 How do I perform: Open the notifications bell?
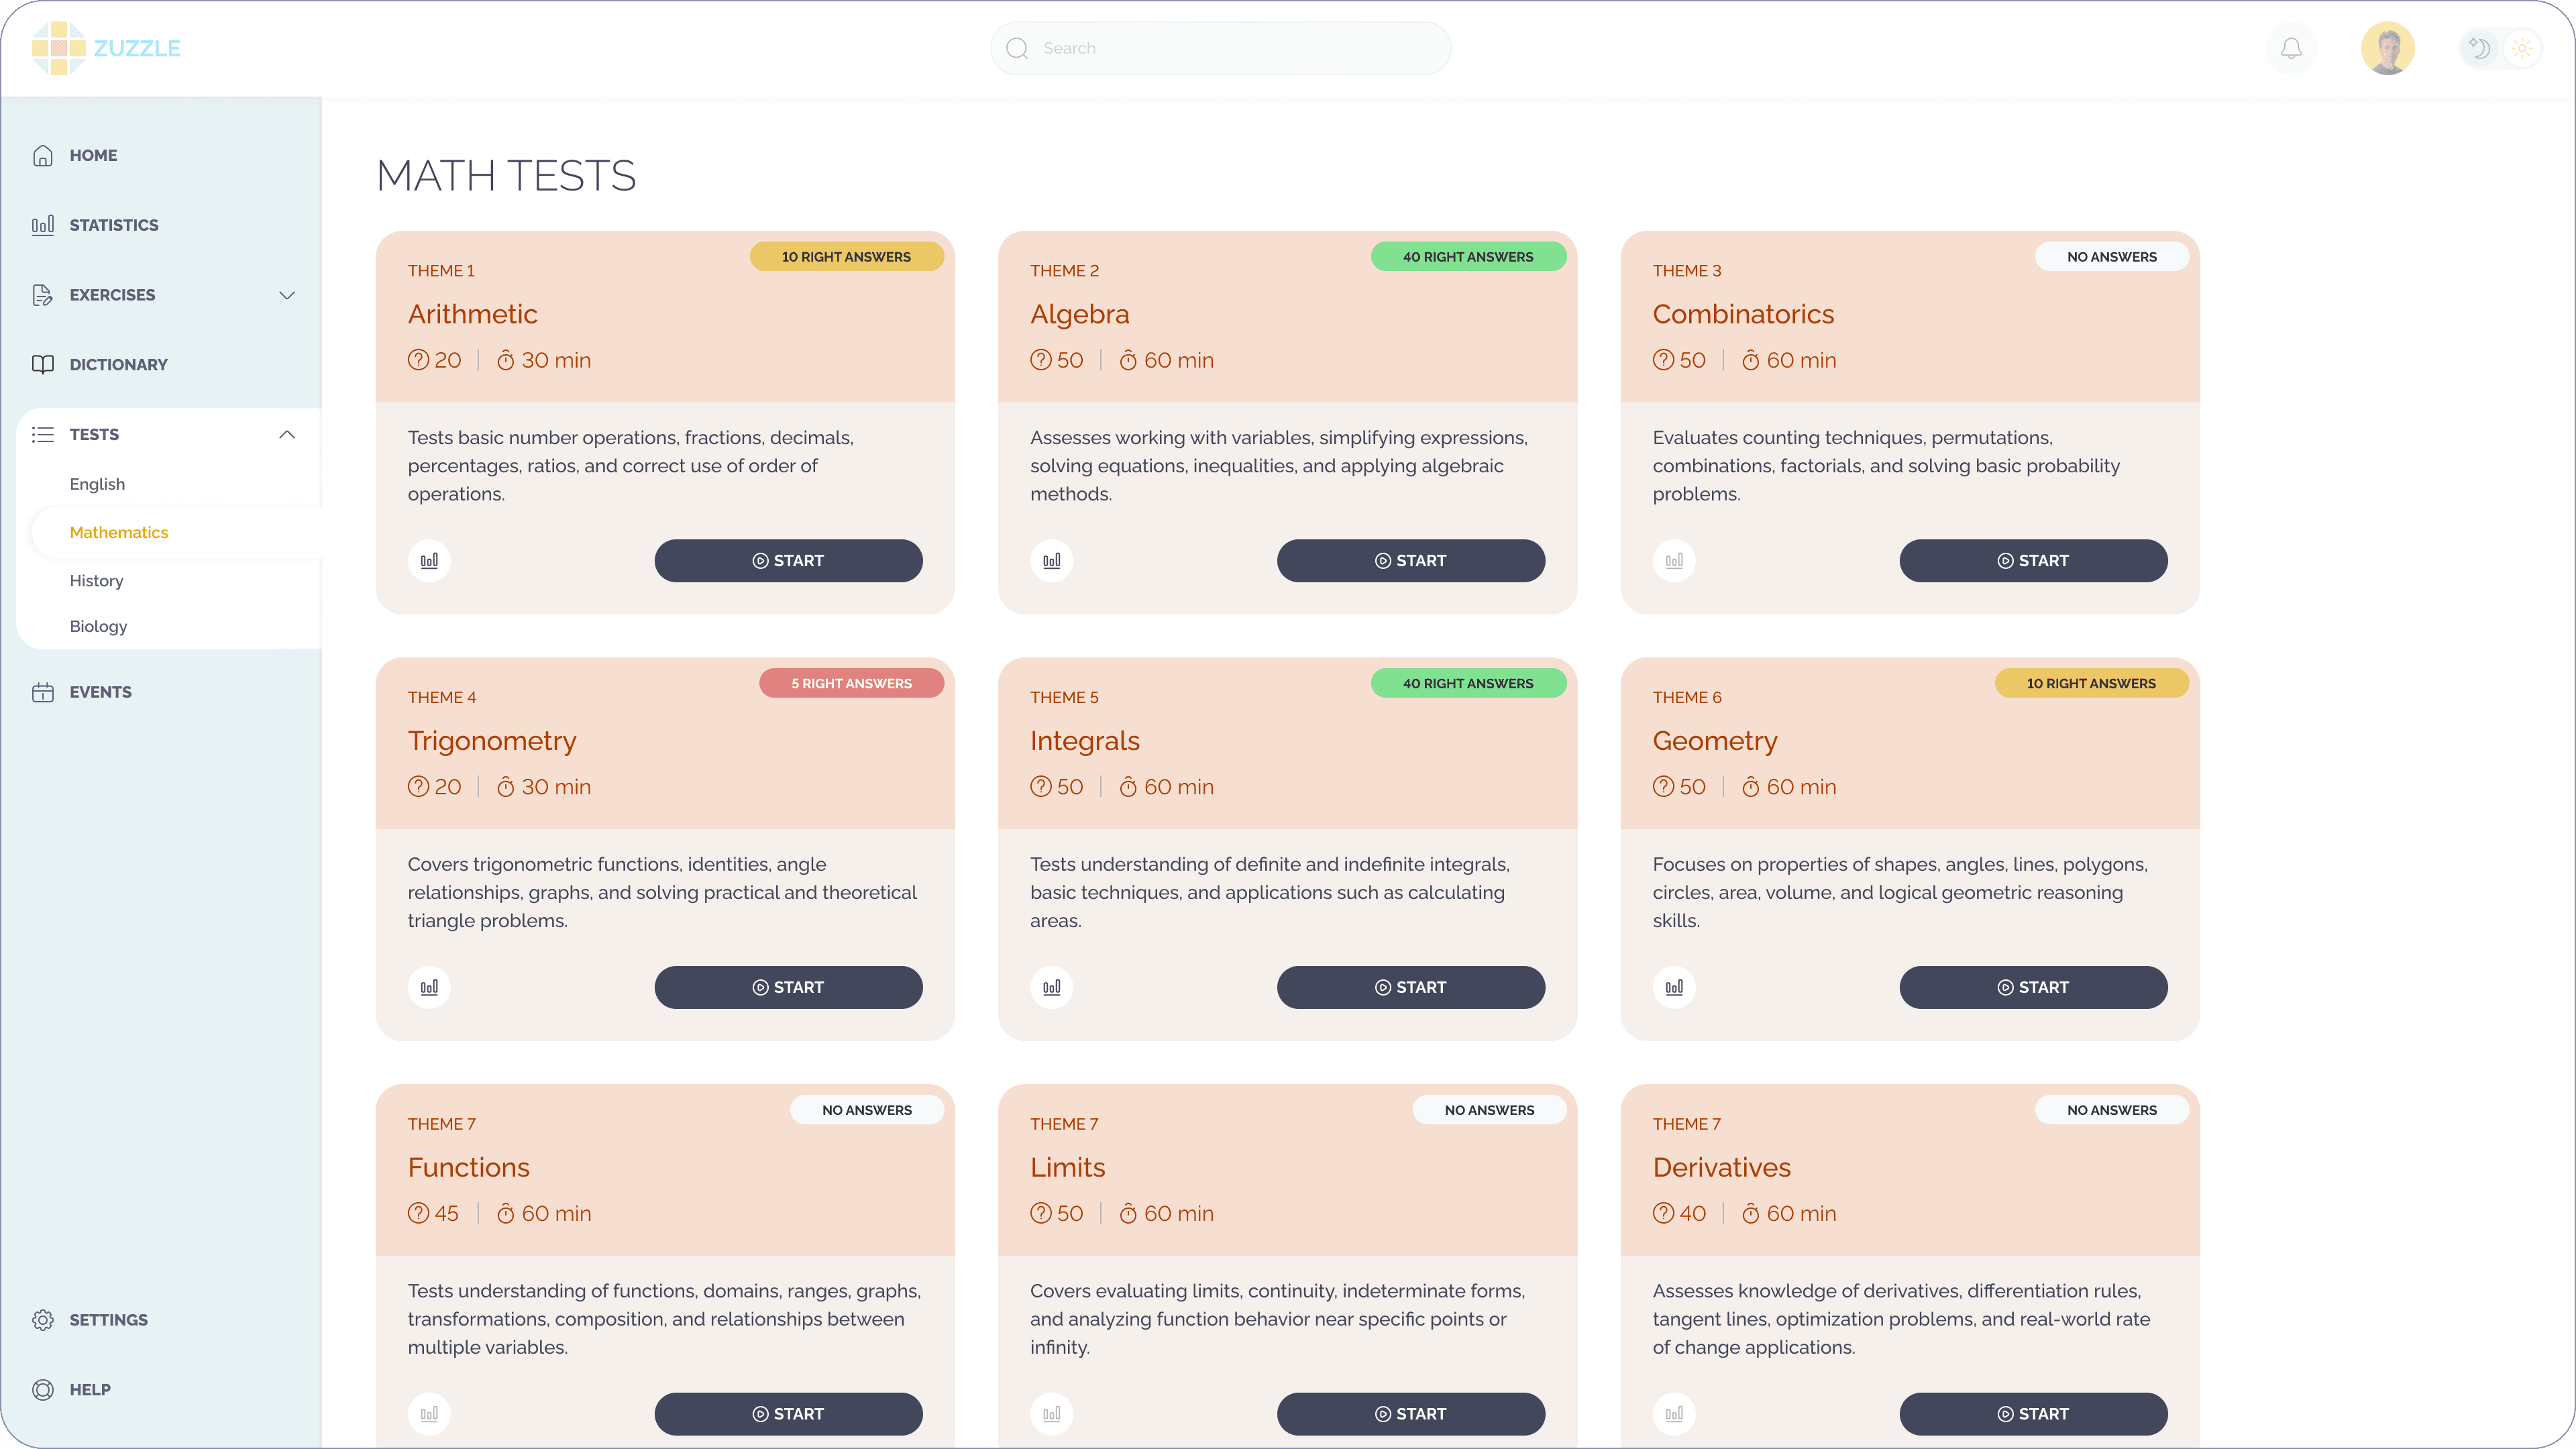(x=2291, y=48)
